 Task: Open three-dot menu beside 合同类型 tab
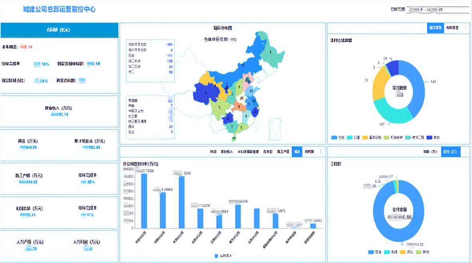click(465, 28)
